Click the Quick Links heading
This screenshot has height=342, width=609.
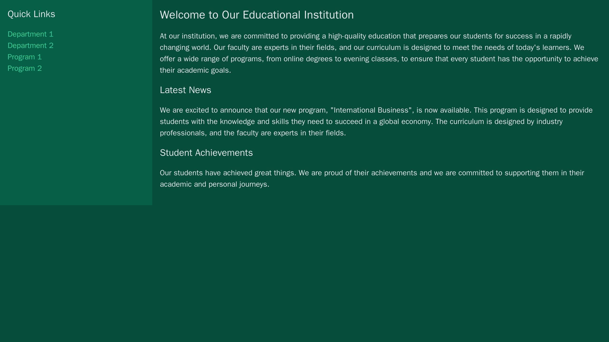click(32, 13)
